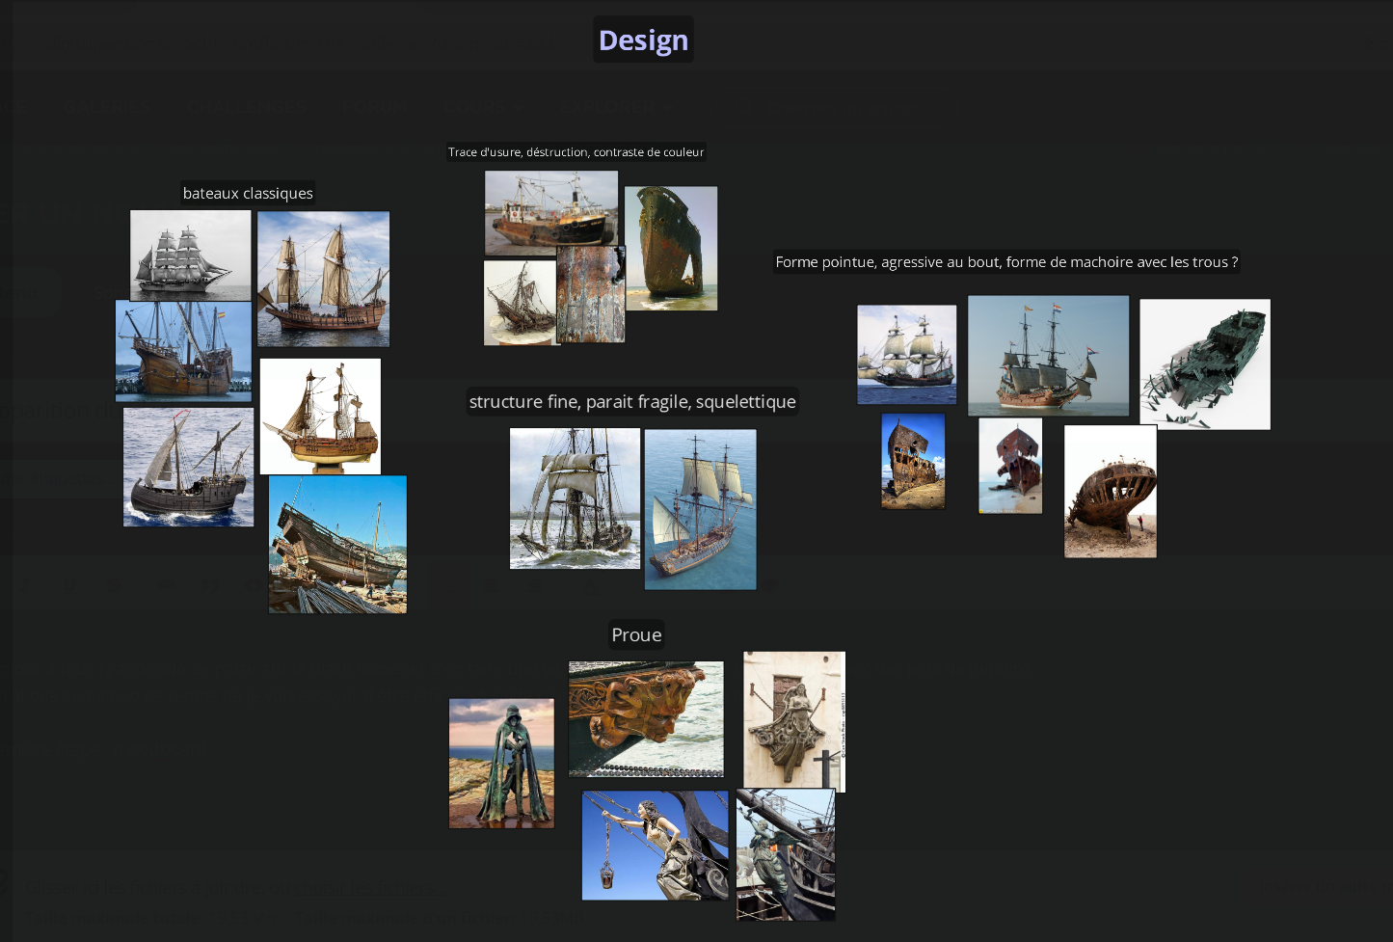The image size is (1393, 942).
Task: Click the 'bateaux classiques' label
Action: pos(248,193)
